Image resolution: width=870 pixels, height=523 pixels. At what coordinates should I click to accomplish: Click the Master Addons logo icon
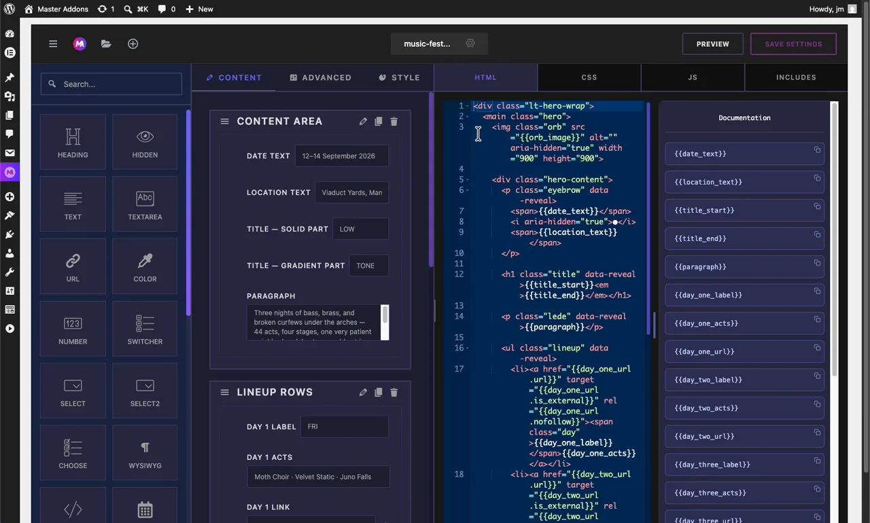click(x=80, y=43)
